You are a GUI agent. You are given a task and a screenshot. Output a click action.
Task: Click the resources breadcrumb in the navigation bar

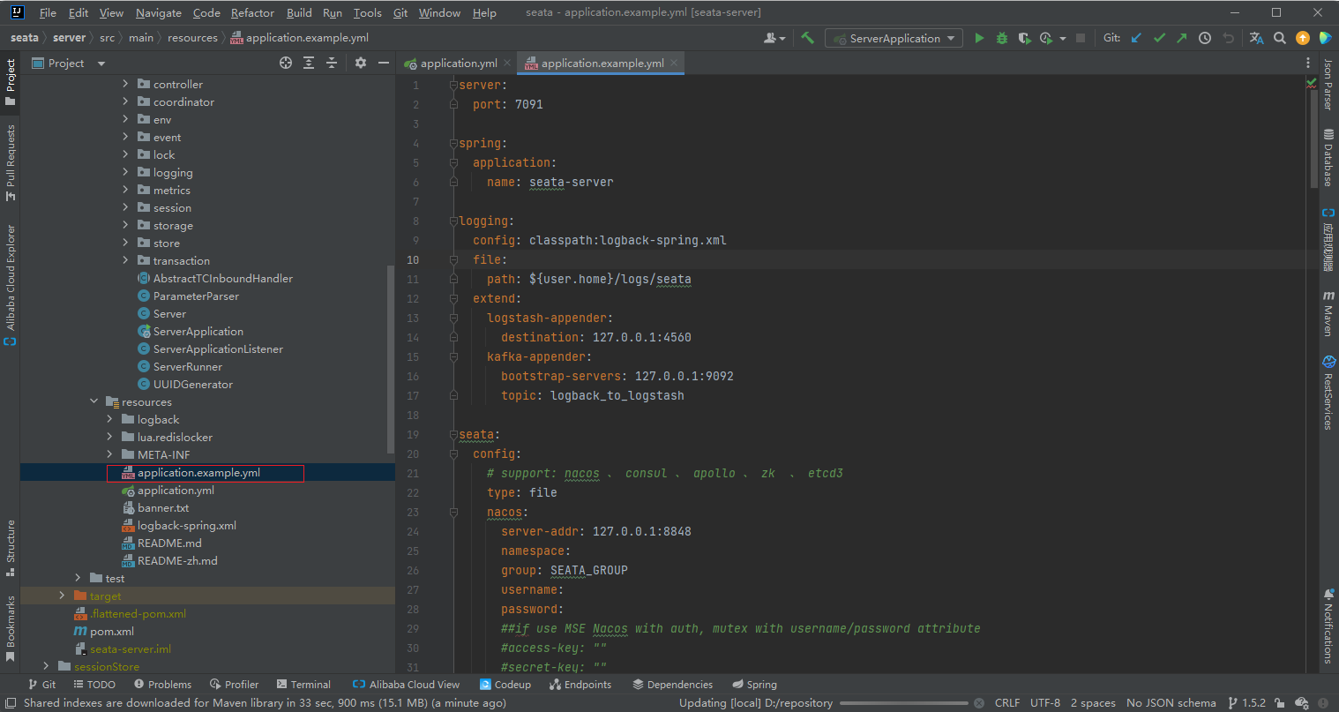(x=192, y=38)
